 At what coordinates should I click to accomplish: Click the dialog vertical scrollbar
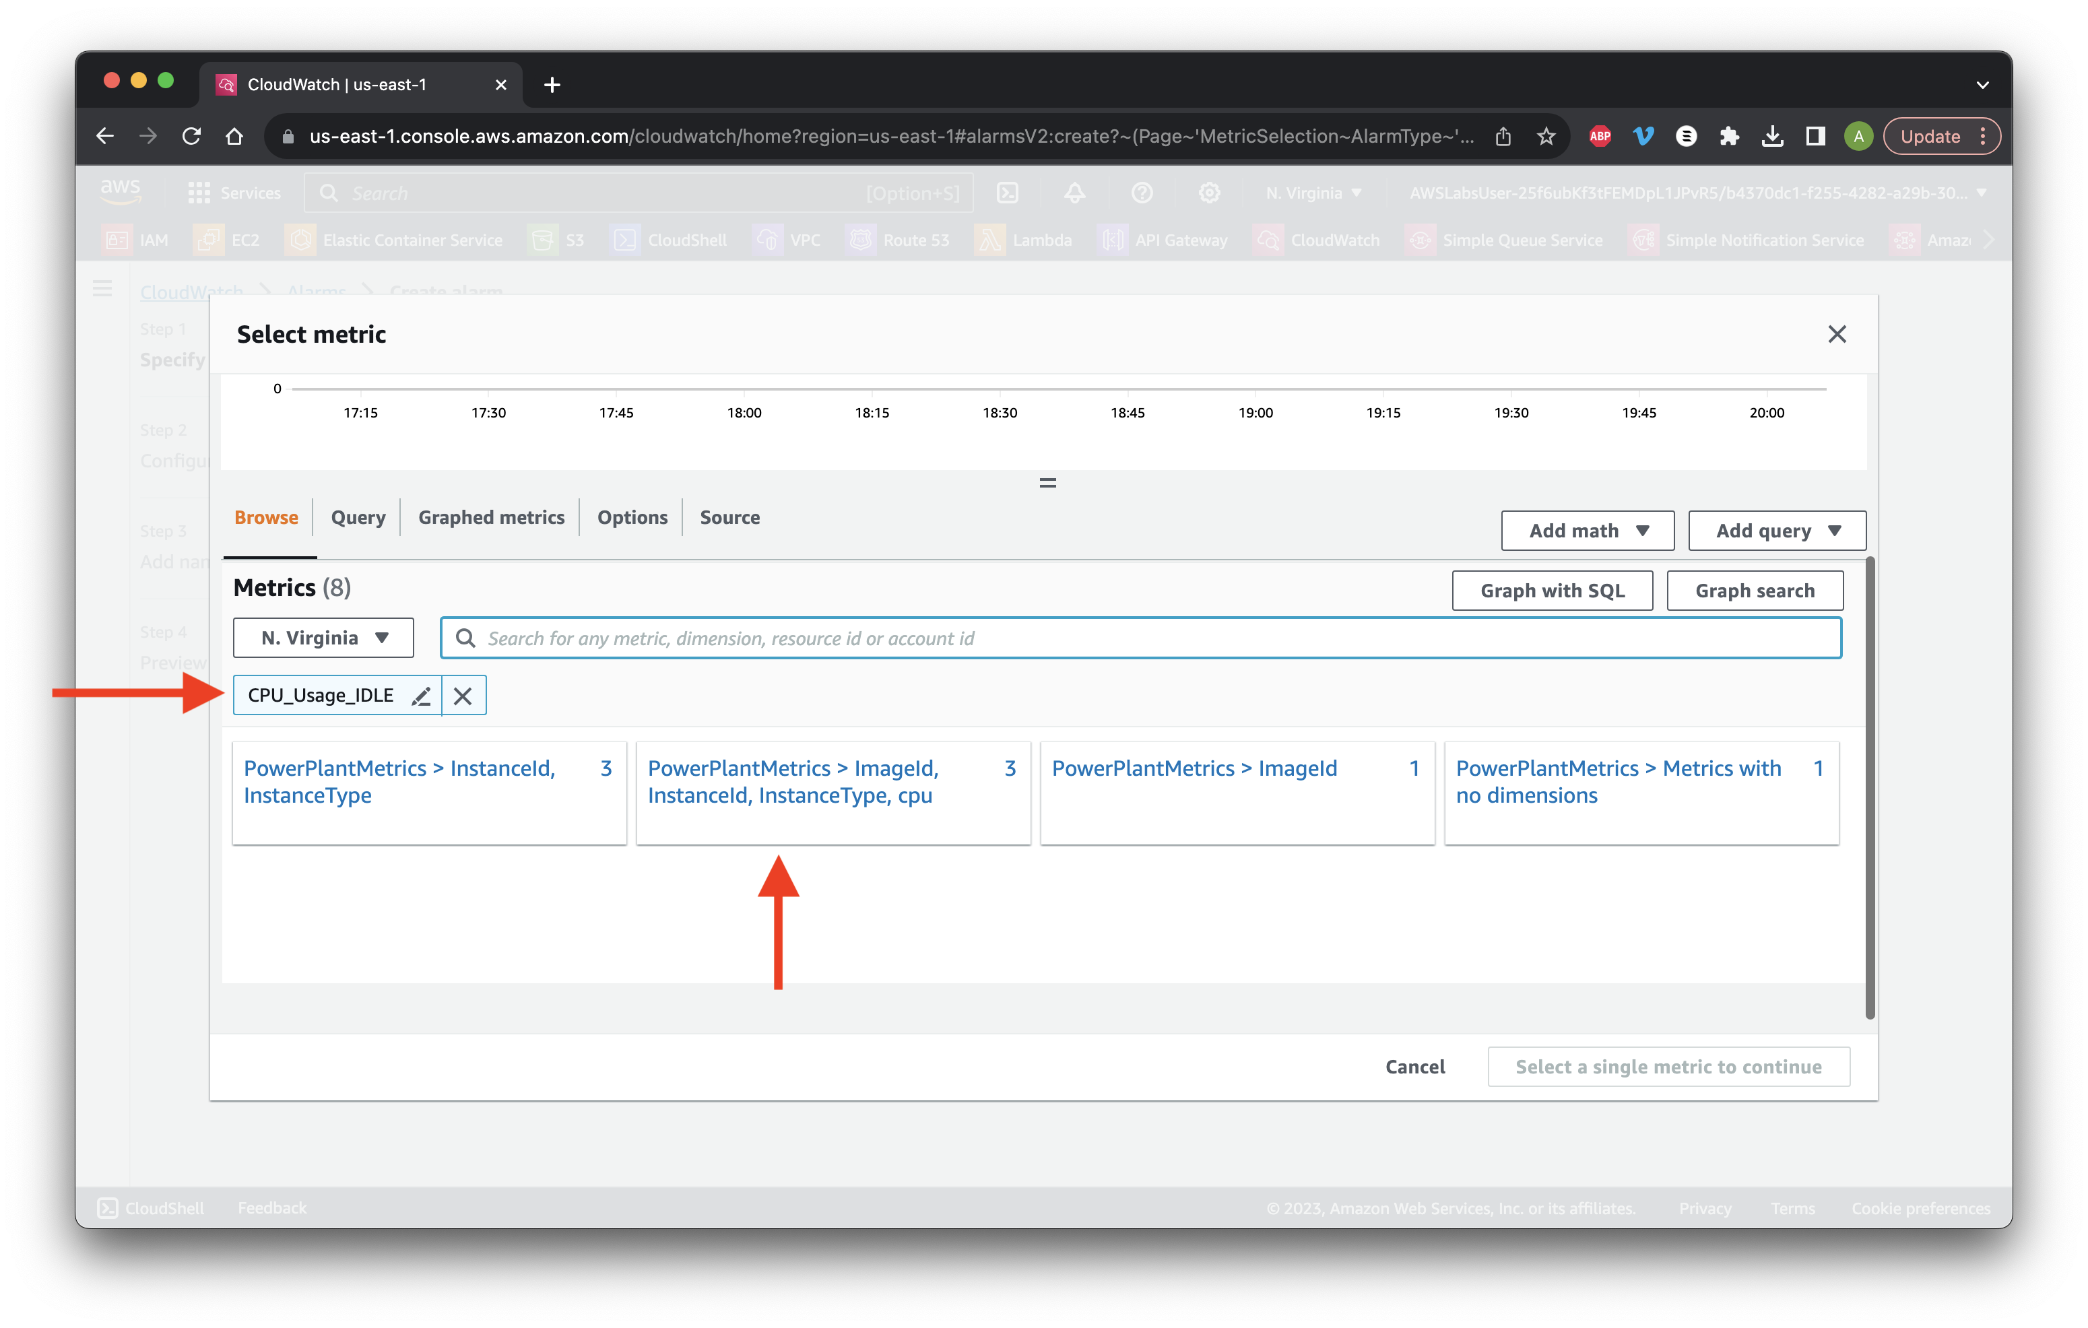[x=1870, y=789]
